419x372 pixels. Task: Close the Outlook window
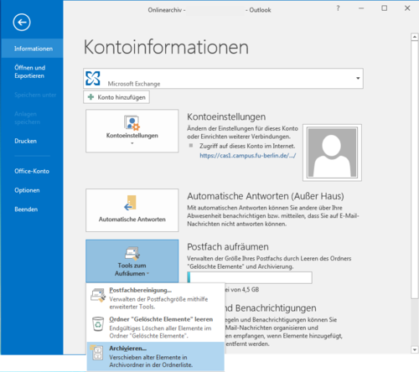click(x=407, y=8)
